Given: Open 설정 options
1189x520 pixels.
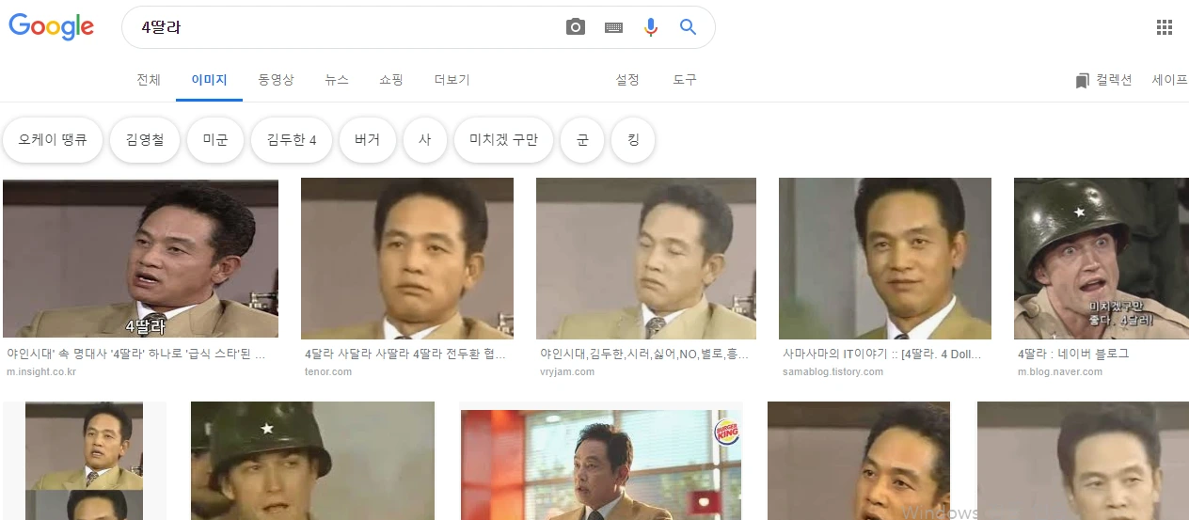Looking at the screenshot, I should click(627, 80).
